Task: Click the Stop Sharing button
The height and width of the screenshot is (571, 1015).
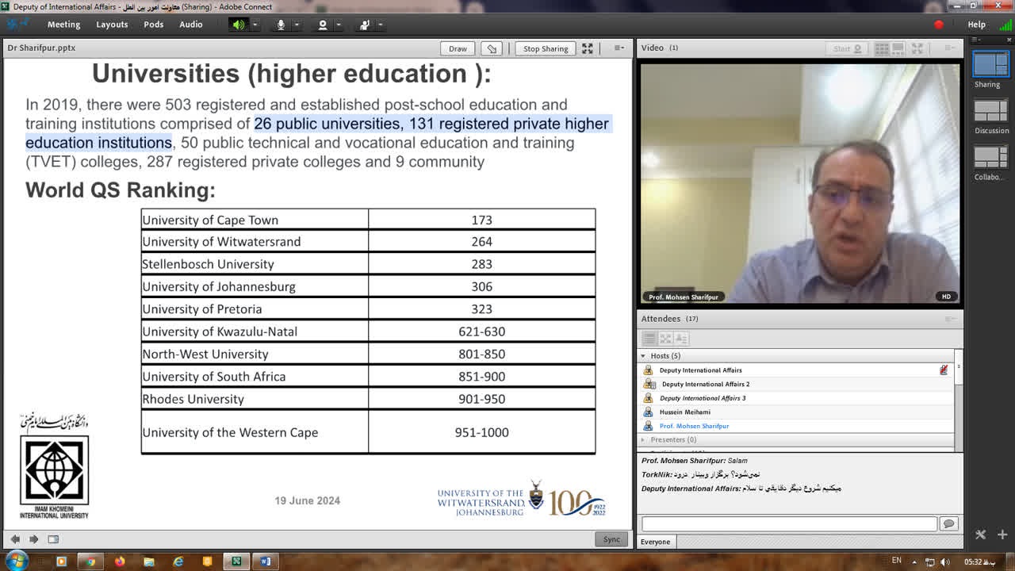Action: pos(546,48)
